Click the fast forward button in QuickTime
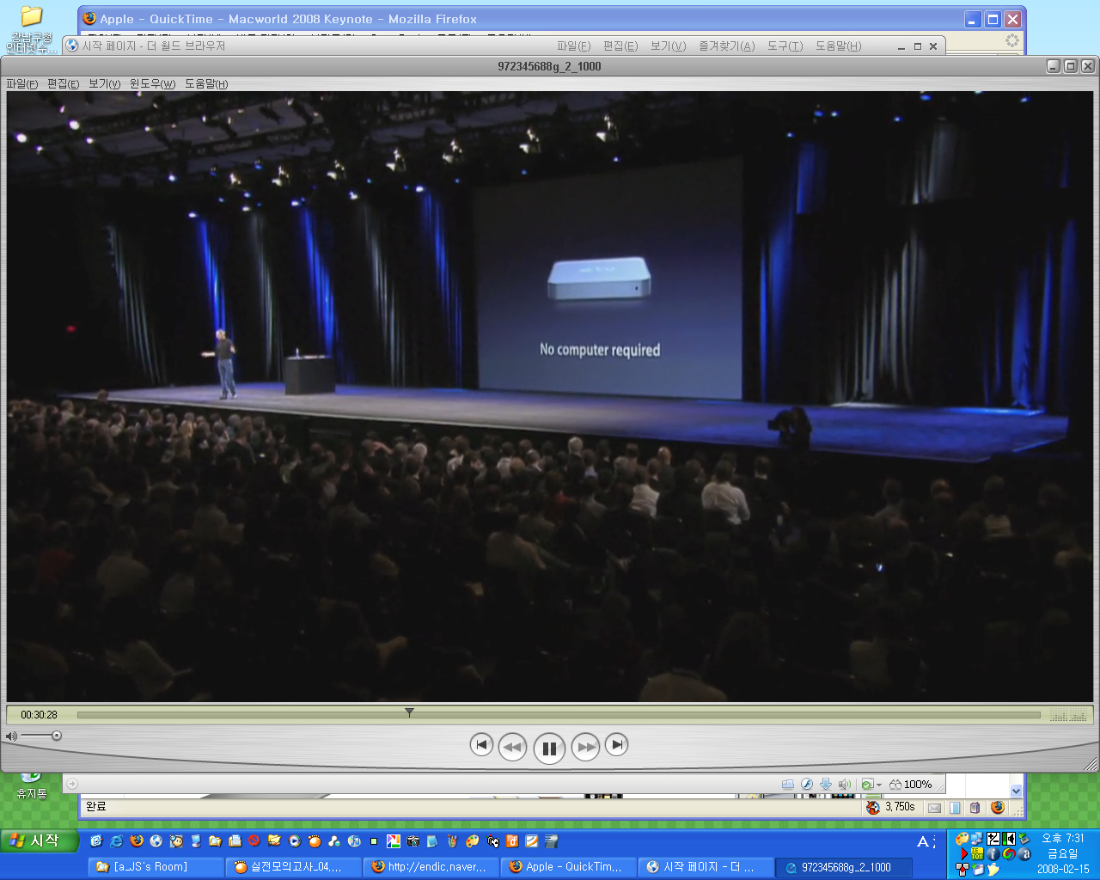This screenshot has height=880, width=1100. click(x=586, y=747)
